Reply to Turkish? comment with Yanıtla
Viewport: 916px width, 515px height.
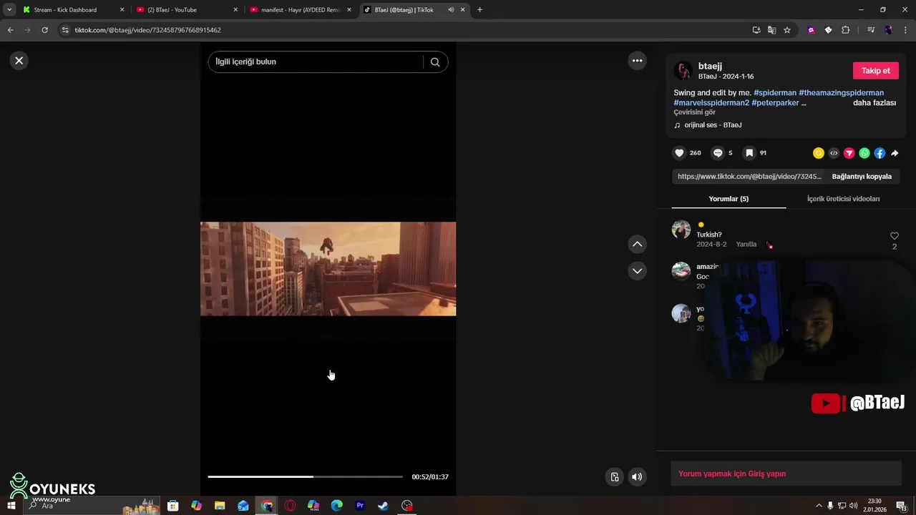tap(746, 245)
